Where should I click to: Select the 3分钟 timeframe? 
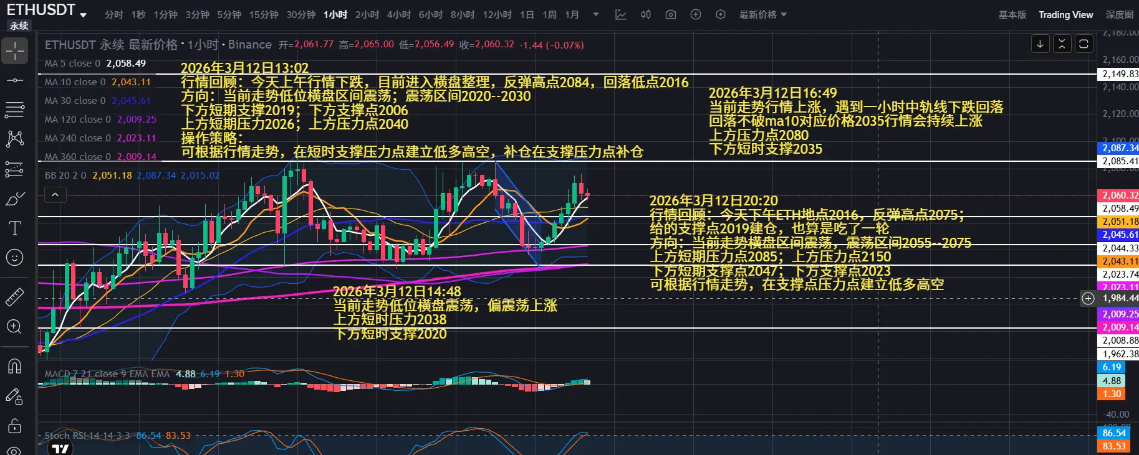(197, 14)
